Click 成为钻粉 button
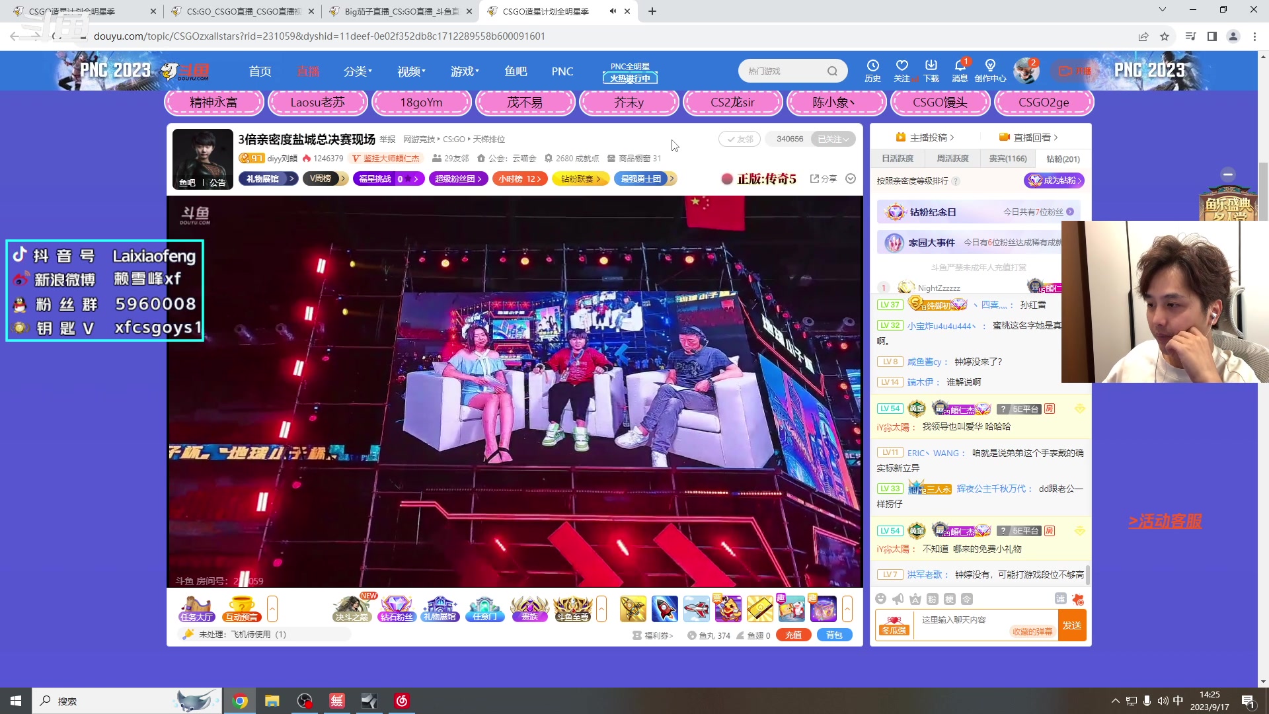Screen dimensions: 1269x714 [x=1054, y=180]
